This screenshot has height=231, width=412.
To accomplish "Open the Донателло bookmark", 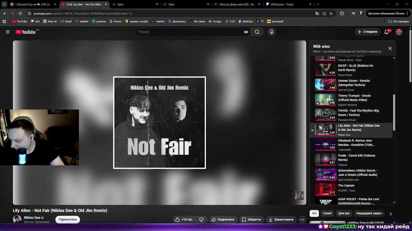I will point(177,21).
